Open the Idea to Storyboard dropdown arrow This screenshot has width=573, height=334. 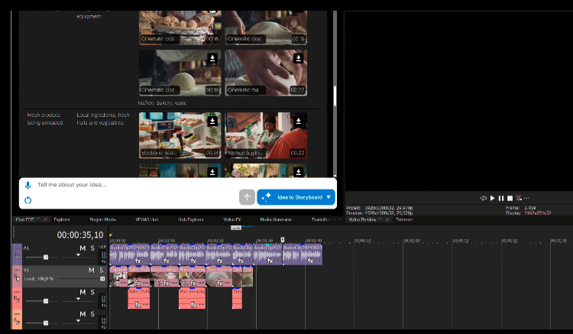(329, 197)
